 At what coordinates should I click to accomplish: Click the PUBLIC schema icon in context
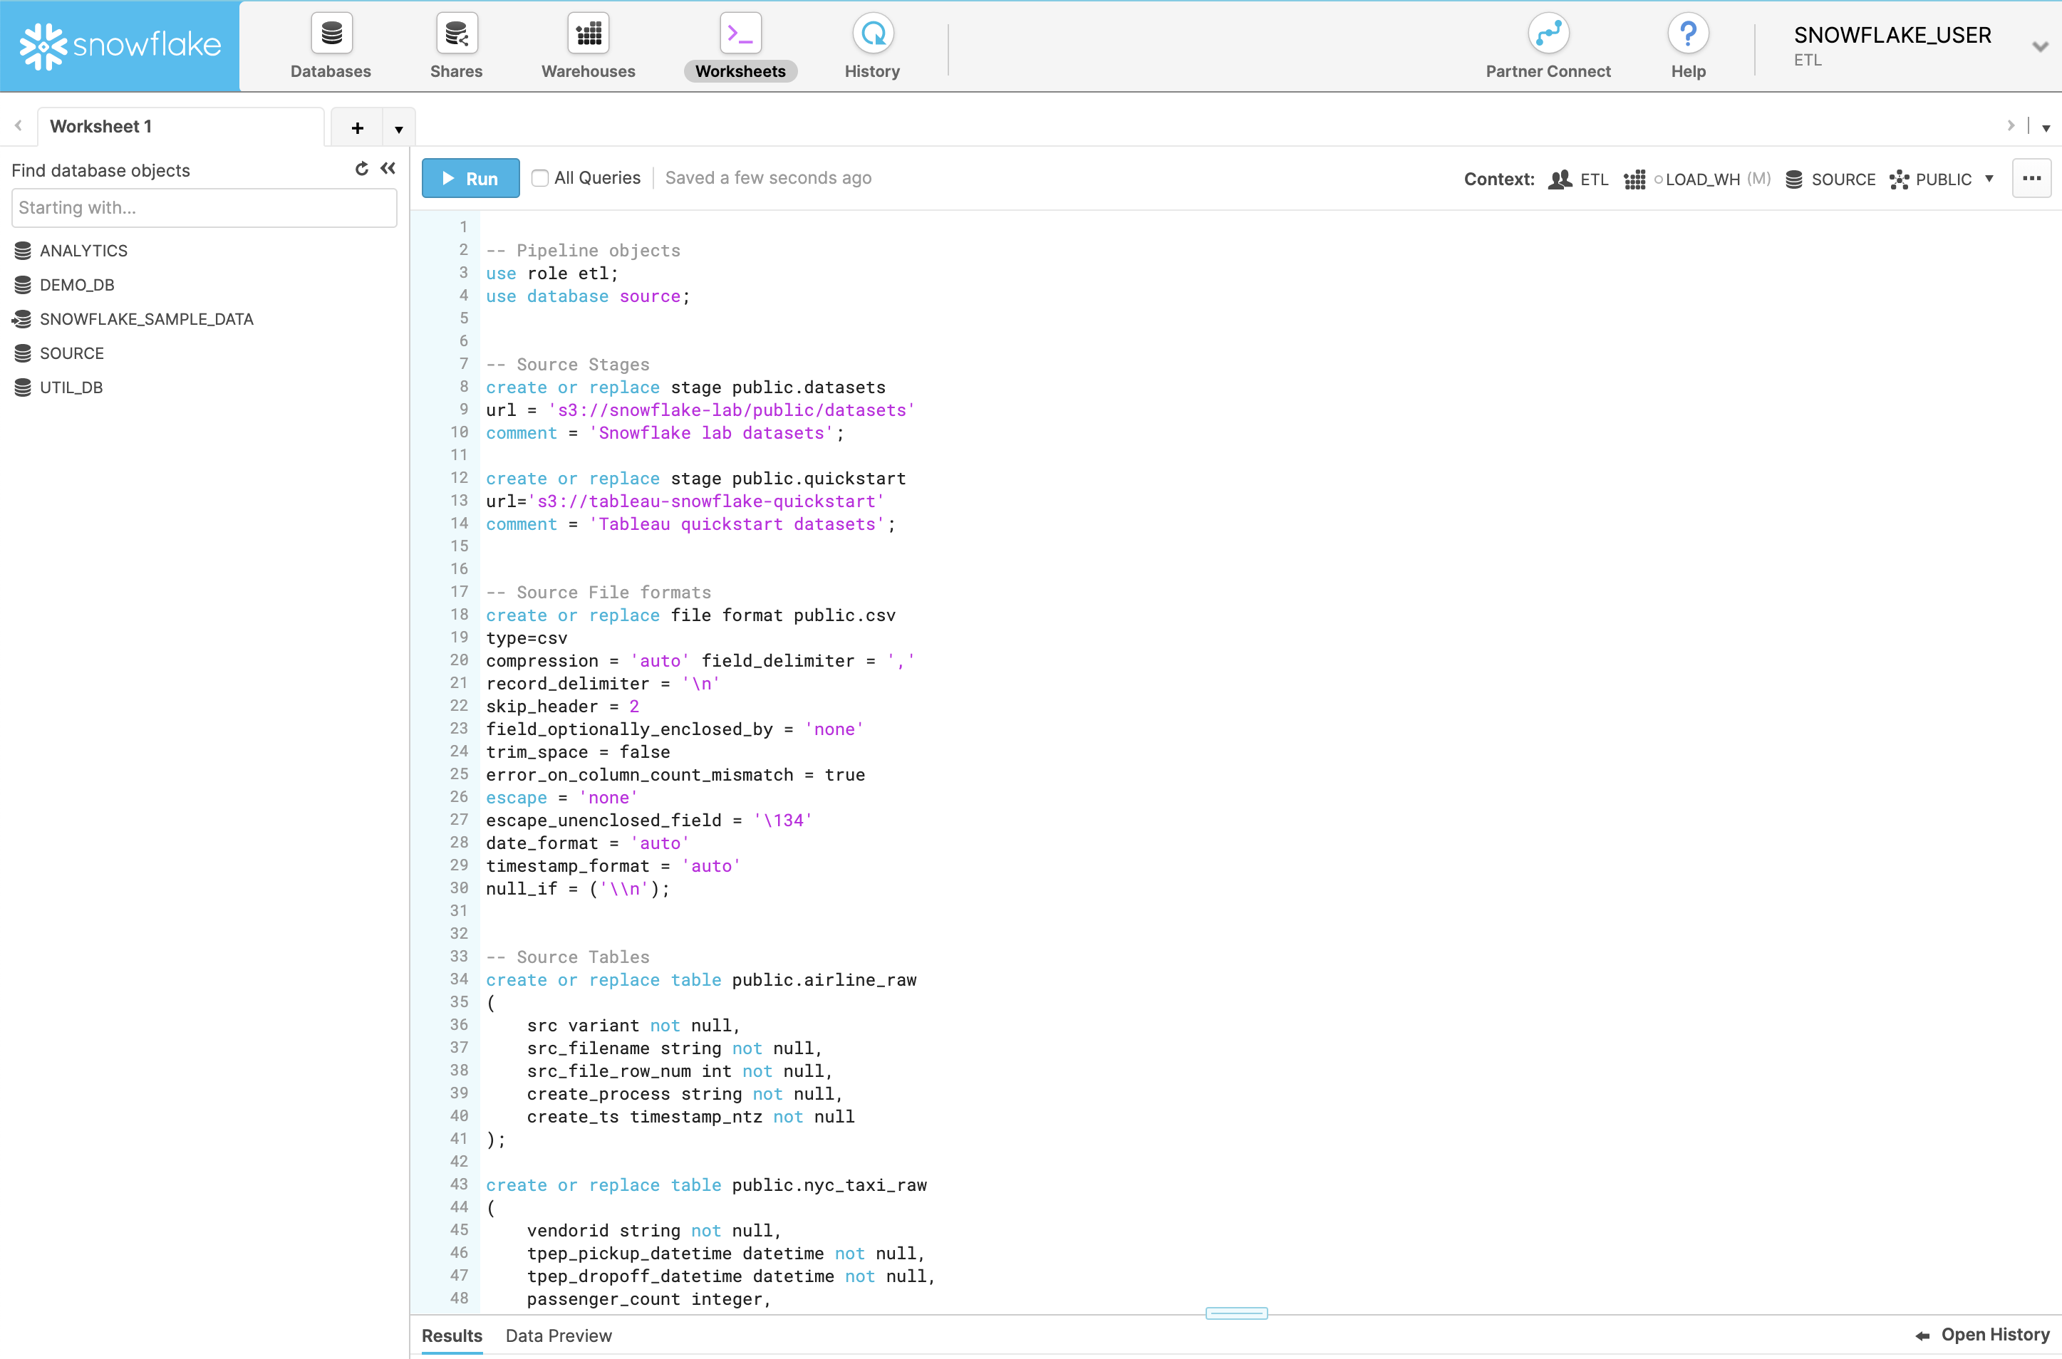[1899, 179]
